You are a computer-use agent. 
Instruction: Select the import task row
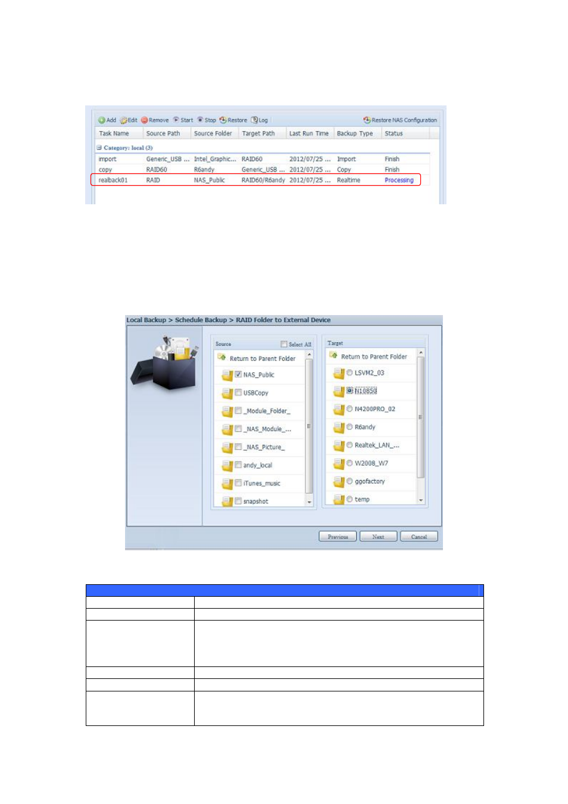pos(262,159)
